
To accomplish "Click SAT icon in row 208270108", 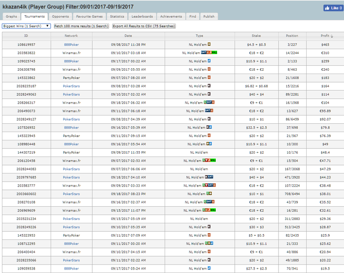I will (x=209, y=202).
